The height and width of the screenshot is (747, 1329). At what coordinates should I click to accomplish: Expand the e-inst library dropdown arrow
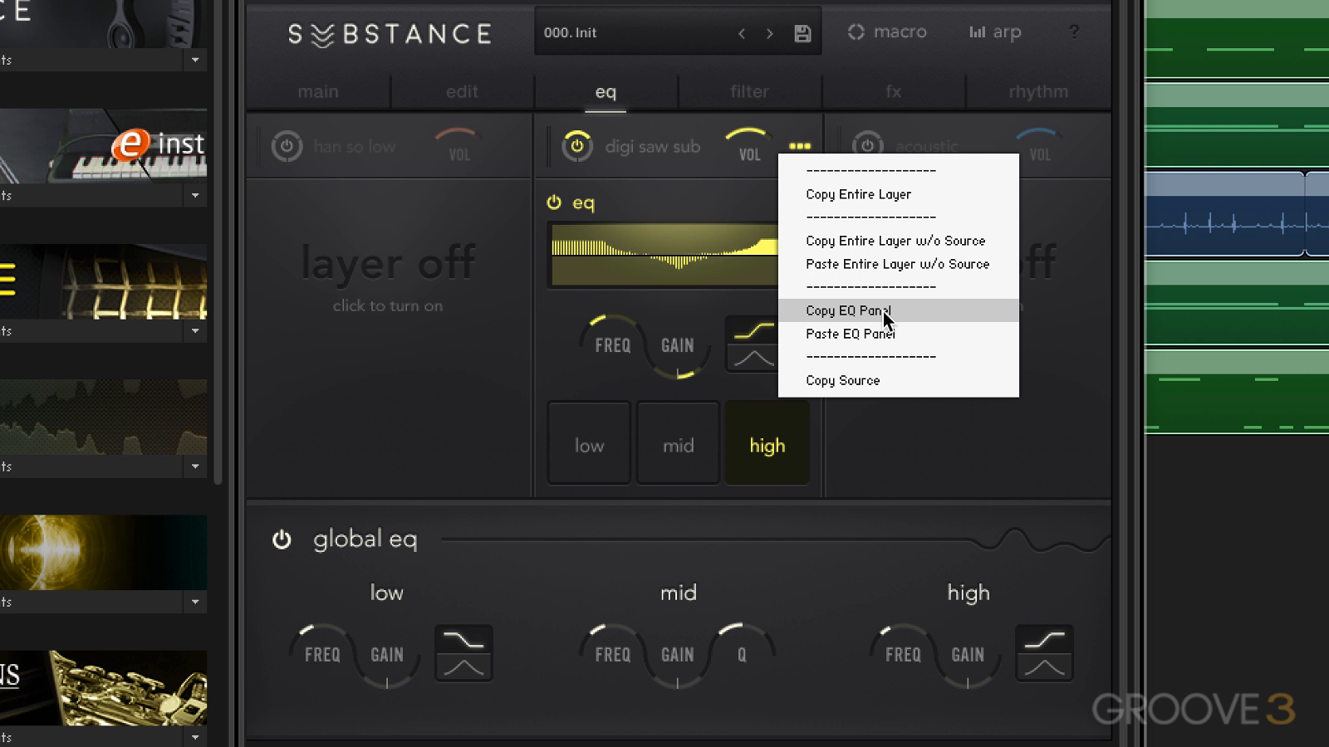pos(195,196)
